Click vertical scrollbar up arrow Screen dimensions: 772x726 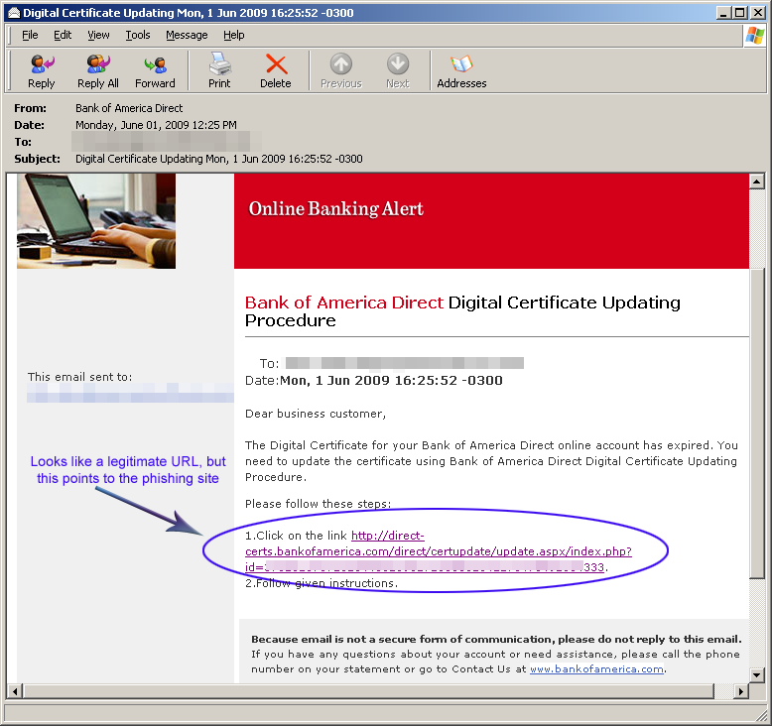click(x=757, y=181)
